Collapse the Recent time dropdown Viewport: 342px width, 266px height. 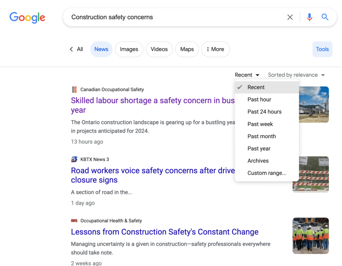[x=247, y=75]
